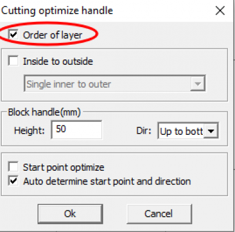This screenshot has height=232, width=235.
Task: Open the Dir dropdown showing Up to bott
Action: point(188,131)
